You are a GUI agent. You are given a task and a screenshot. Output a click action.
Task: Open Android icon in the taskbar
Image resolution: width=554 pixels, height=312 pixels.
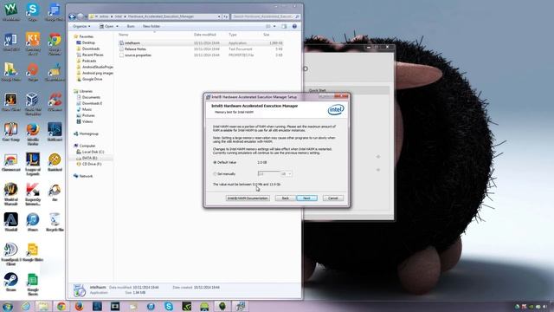pos(204,306)
